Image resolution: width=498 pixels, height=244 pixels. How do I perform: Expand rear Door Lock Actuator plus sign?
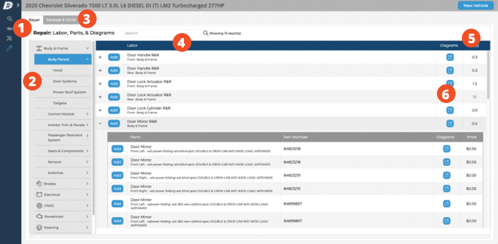click(x=100, y=97)
